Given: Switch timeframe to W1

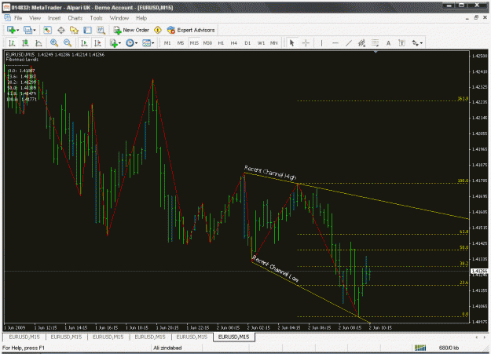Looking at the screenshot, I should point(261,43).
